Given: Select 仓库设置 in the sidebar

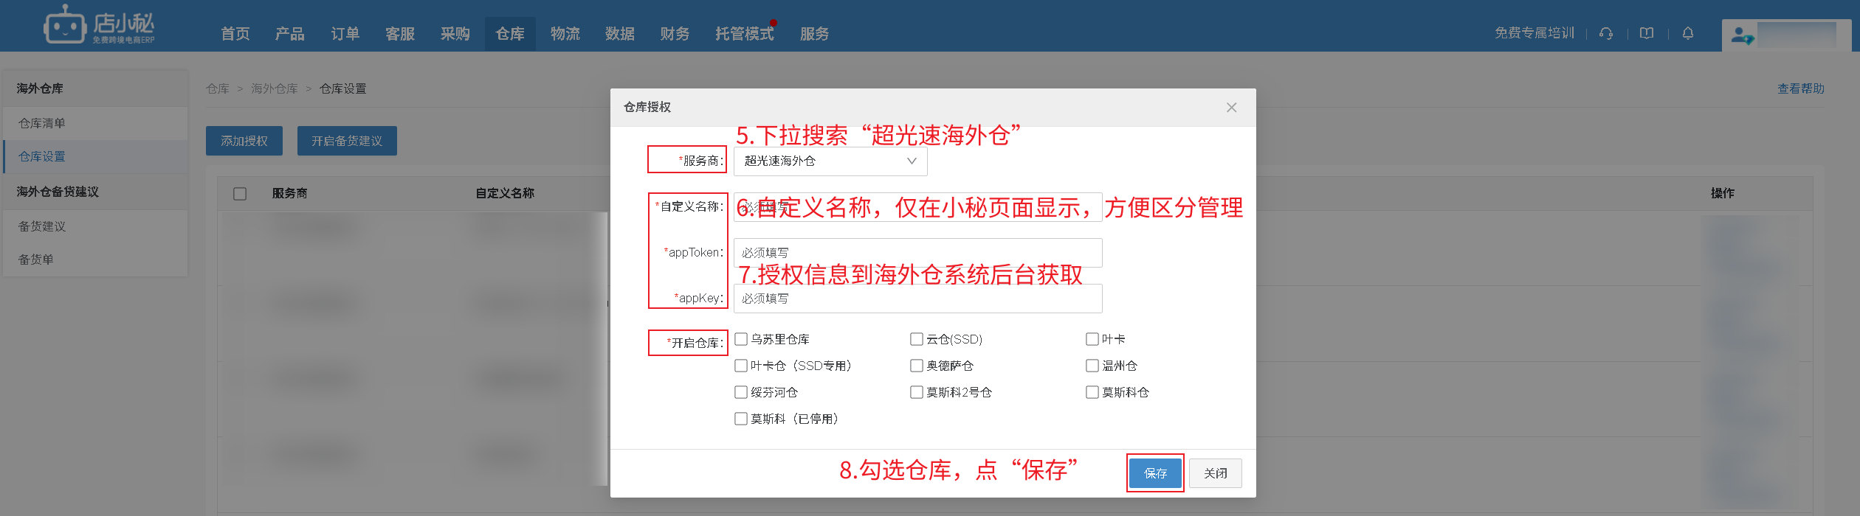Looking at the screenshot, I should [x=95, y=156].
